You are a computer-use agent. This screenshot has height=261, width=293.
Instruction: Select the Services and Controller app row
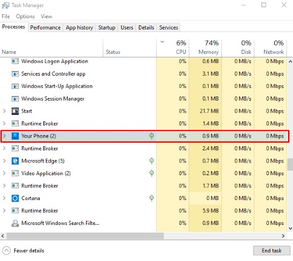143,74
